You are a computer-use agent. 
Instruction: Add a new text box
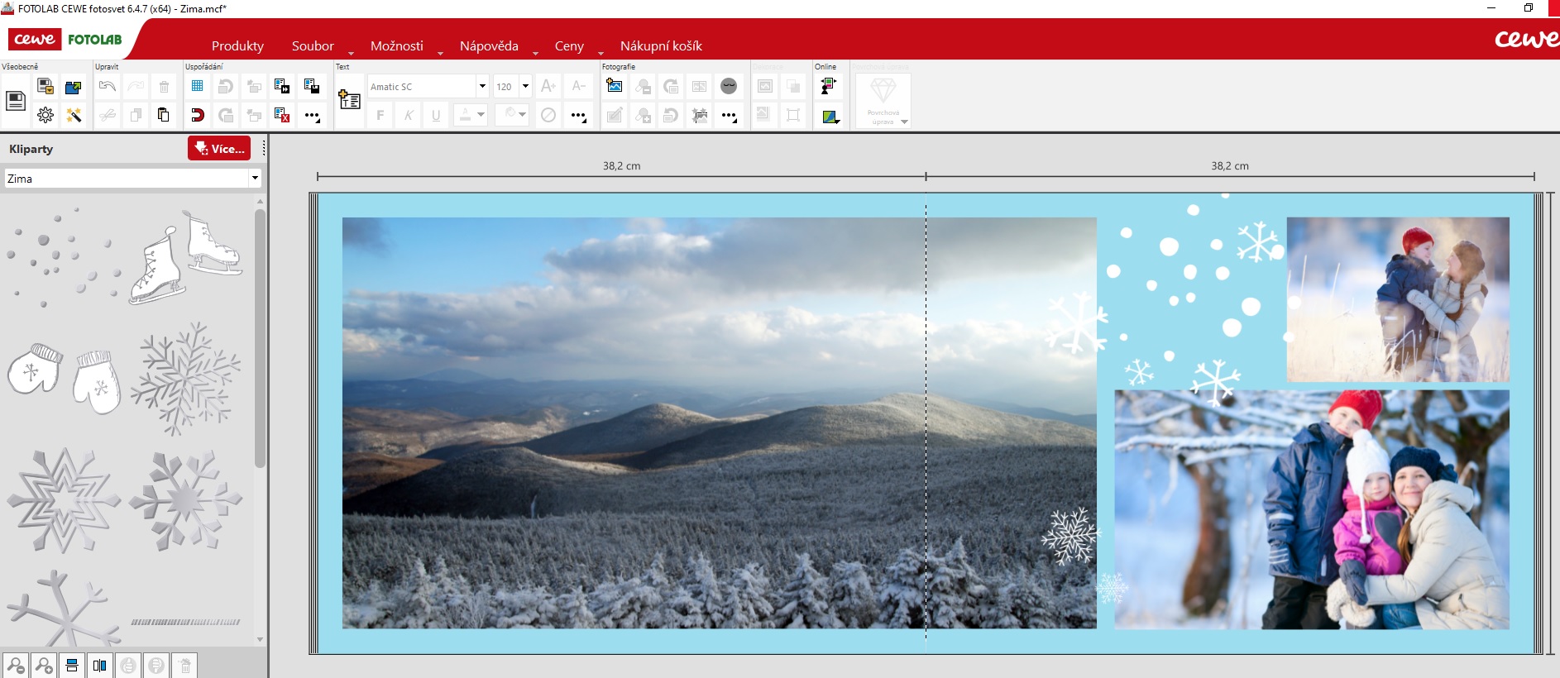tap(349, 100)
